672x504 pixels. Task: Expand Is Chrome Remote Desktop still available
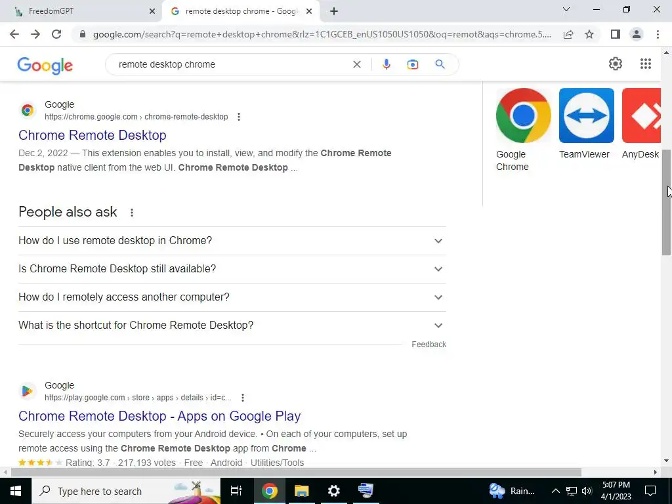[232, 269]
